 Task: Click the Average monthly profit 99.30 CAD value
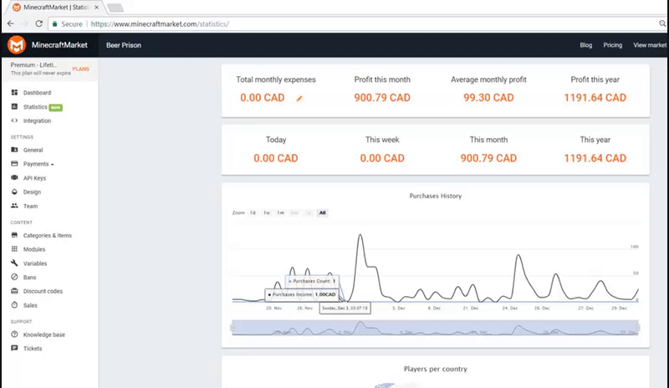click(x=488, y=98)
